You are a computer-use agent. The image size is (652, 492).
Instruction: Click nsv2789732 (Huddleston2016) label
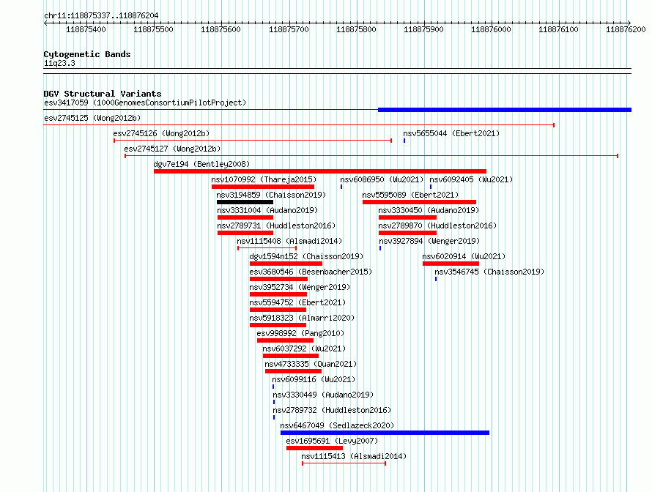pos(332,410)
